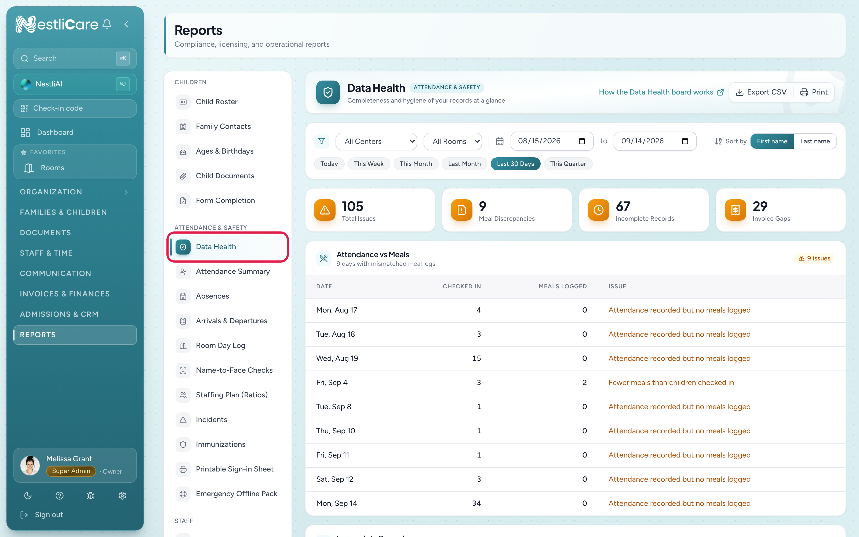
Task: Toggle dark mode moon icon
Action: [28, 495]
